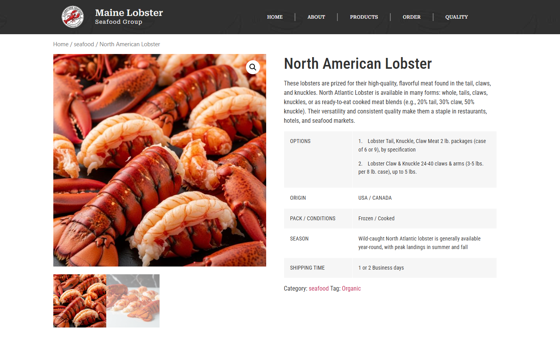Click the seafood category link
The height and width of the screenshot is (338, 560).
(x=319, y=289)
